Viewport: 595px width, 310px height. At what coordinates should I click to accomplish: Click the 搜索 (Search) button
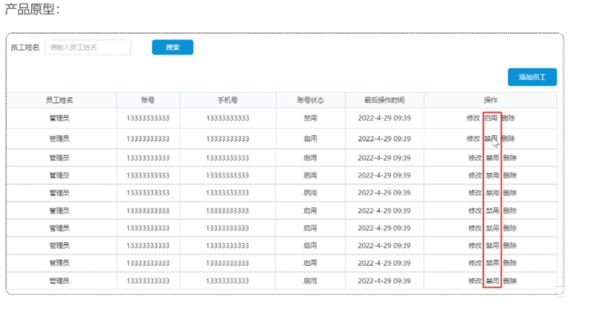pos(172,47)
